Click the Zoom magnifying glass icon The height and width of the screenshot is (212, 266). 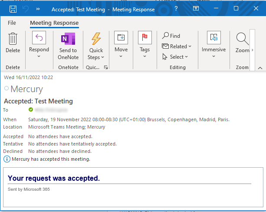(x=243, y=39)
